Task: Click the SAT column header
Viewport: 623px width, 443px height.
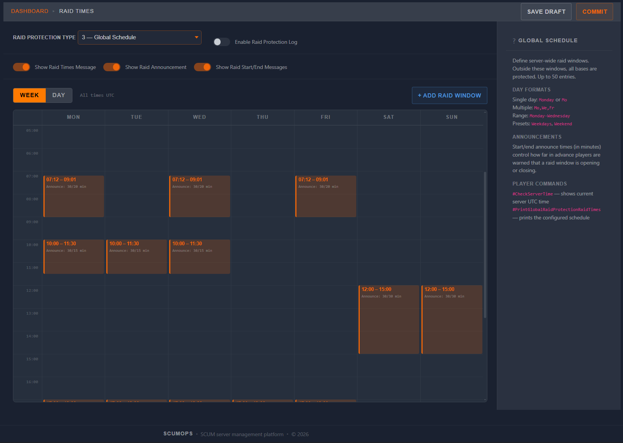Action: point(389,117)
